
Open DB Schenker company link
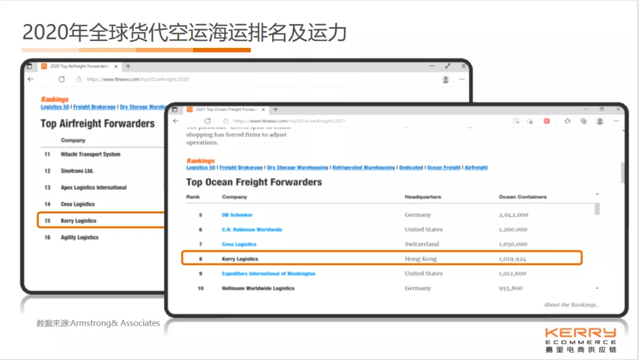(x=237, y=215)
